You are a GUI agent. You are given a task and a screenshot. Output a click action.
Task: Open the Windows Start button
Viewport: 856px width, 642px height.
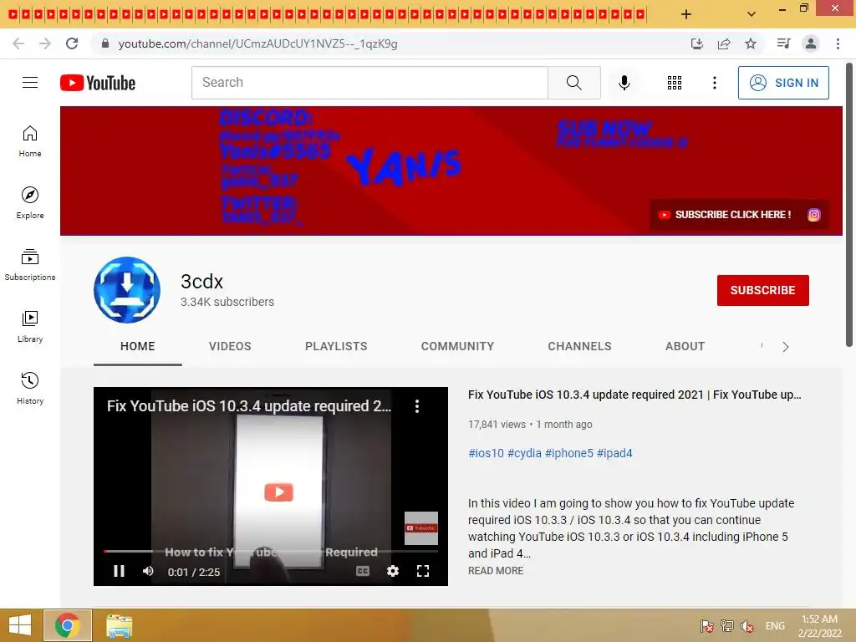point(20,625)
